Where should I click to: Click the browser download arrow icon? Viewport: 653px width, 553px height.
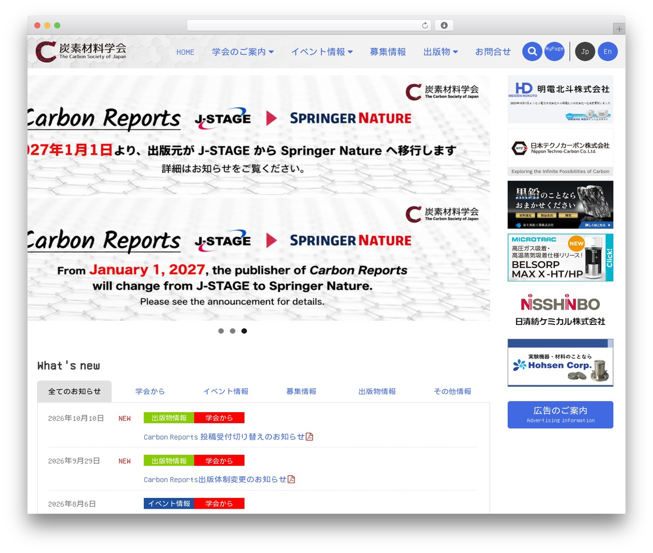(444, 26)
